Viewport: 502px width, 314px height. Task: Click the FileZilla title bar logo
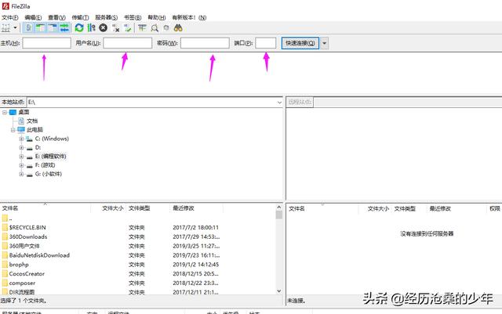pyautogui.click(x=5, y=6)
